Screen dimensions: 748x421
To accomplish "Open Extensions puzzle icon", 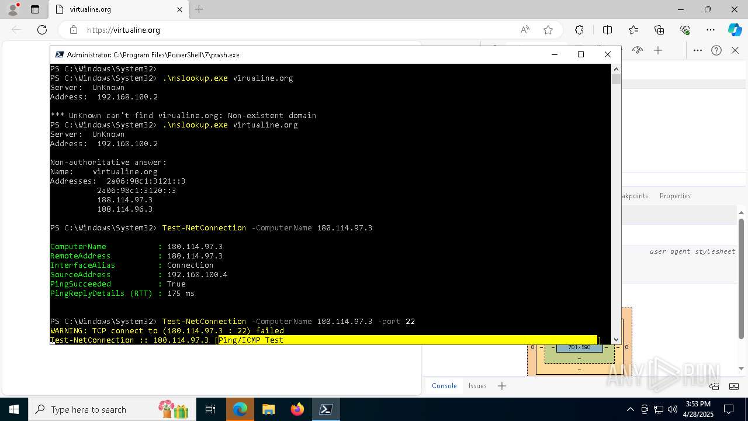I will click(579, 30).
